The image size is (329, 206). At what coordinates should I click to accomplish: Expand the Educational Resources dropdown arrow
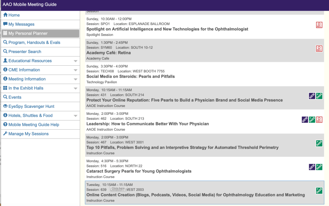coord(75,61)
